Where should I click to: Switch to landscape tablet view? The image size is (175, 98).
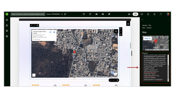[142, 14]
